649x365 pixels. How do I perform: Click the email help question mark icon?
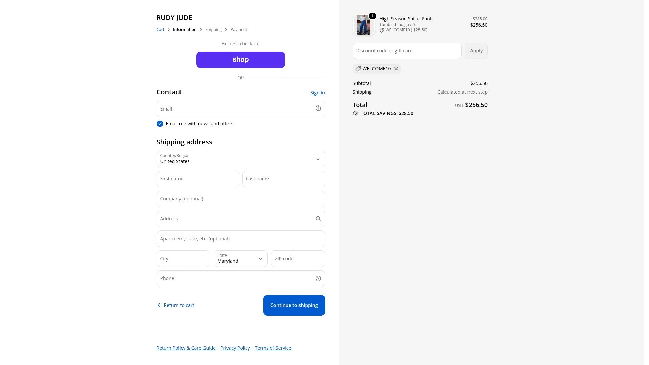318,108
